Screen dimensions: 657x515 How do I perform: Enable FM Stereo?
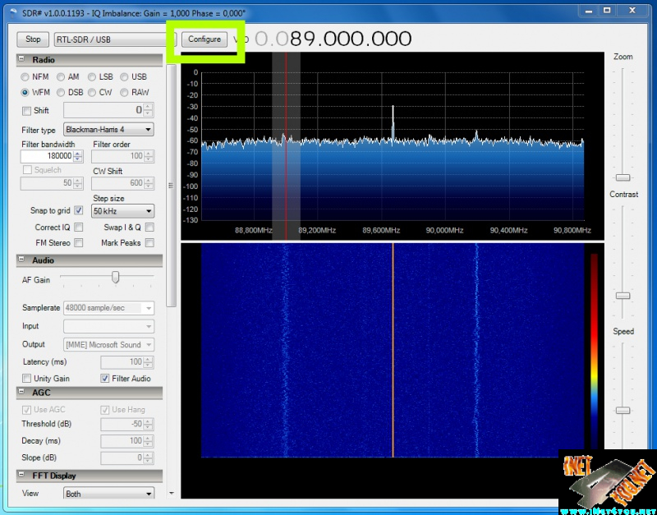coord(79,243)
